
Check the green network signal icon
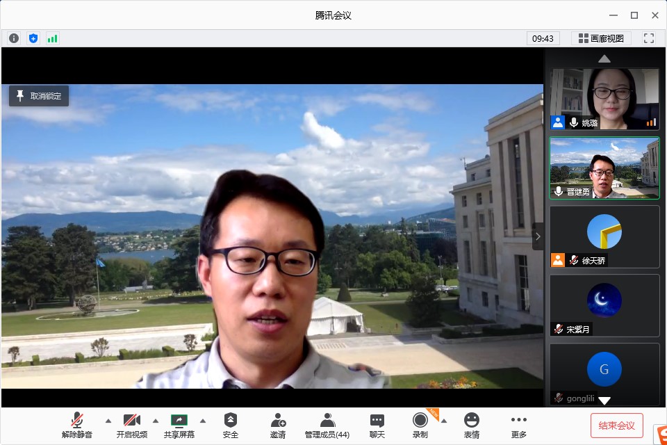(x=53, y=38)
